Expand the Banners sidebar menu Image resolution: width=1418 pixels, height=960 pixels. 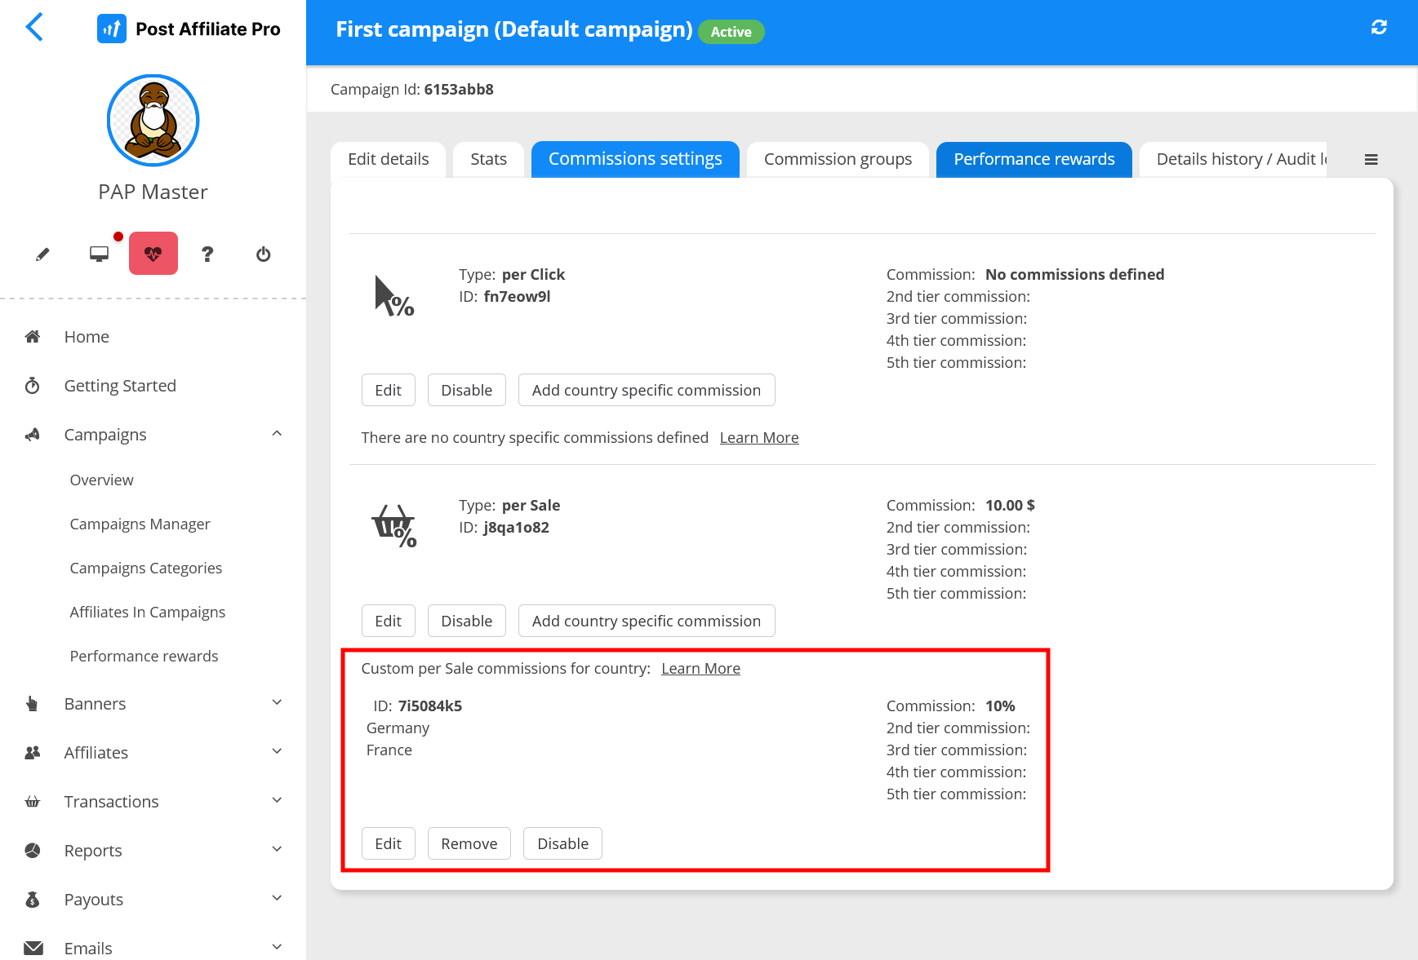tap(277, 703)
